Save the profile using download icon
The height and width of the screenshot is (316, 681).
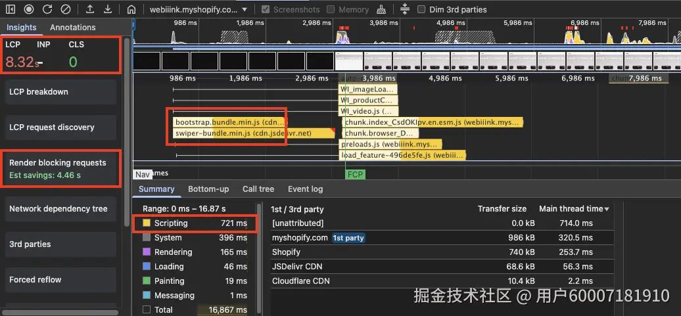[108, 9]
